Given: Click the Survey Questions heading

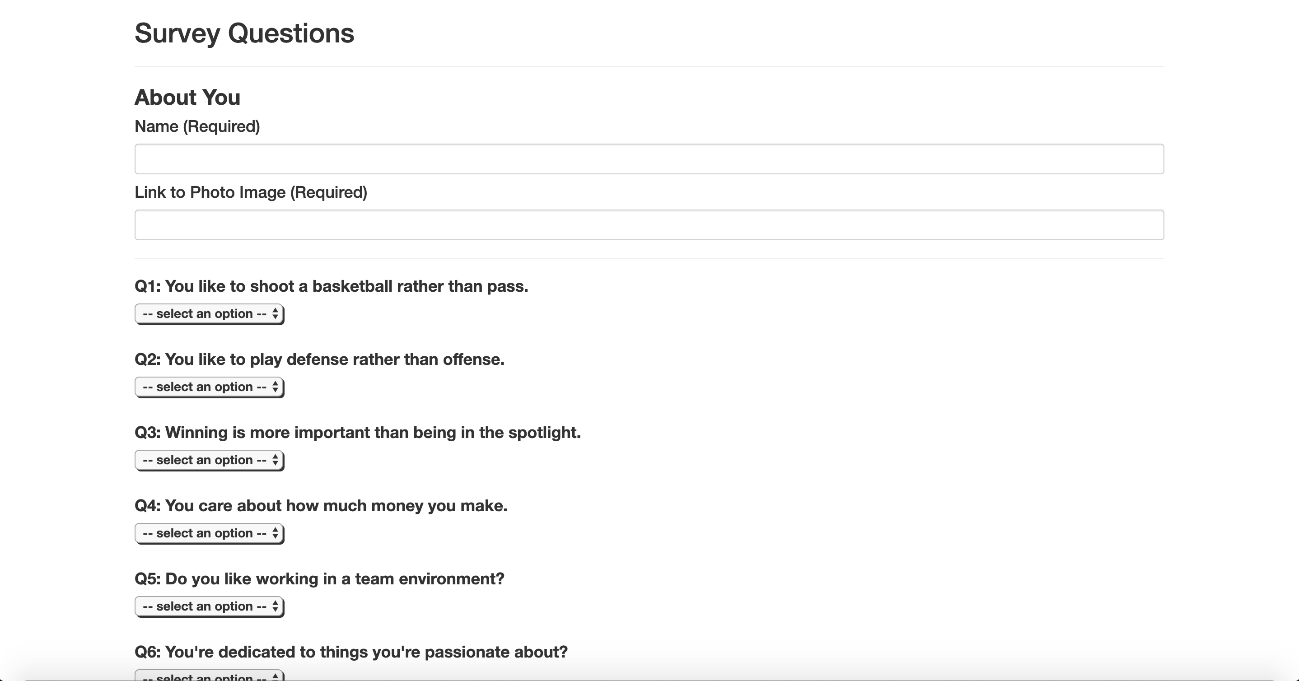Looking at the screenshot, I should (244, 33).
